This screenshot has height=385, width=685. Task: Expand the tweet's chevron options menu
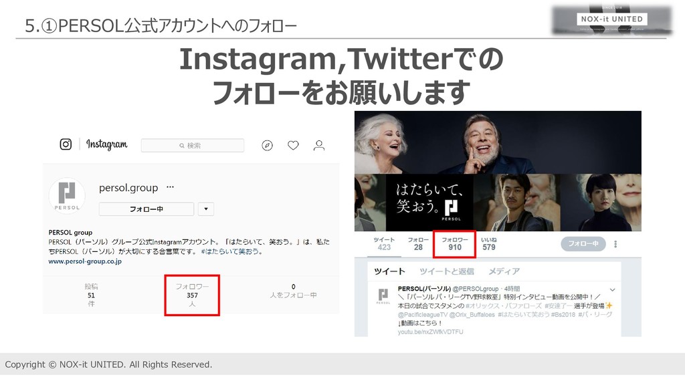pos(613,289)
